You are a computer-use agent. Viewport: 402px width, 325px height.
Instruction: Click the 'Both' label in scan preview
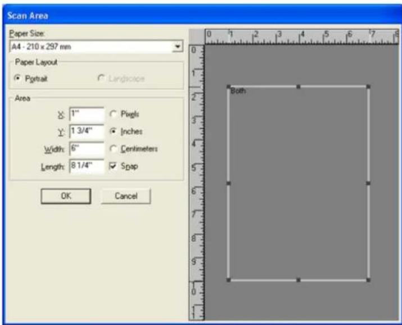pos(238,91)
